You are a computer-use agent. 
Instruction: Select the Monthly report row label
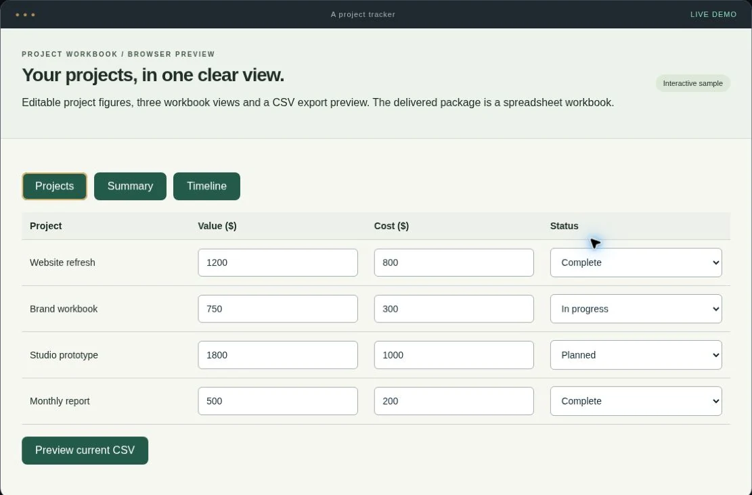click(60, 401)
